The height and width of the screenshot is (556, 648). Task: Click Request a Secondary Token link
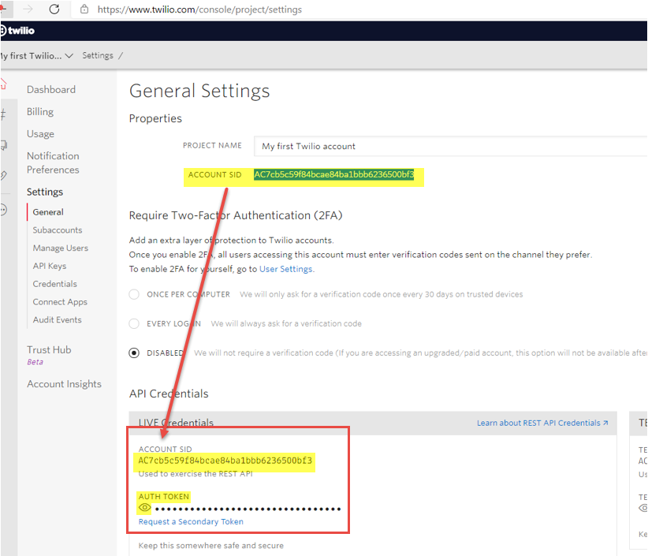191,521
